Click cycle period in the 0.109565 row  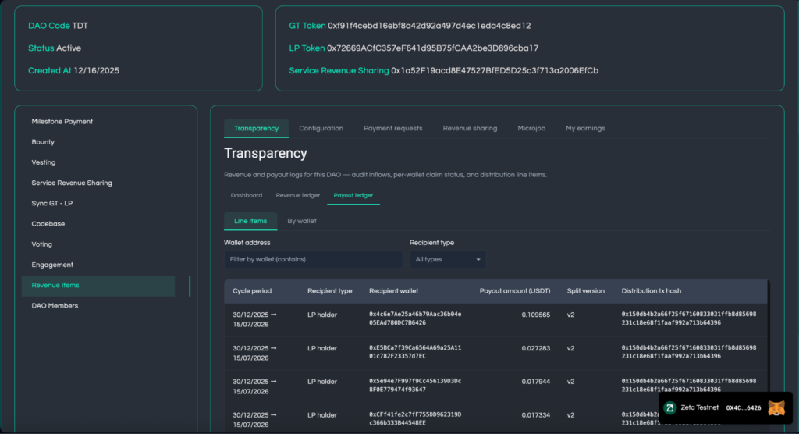click(255, 320)
